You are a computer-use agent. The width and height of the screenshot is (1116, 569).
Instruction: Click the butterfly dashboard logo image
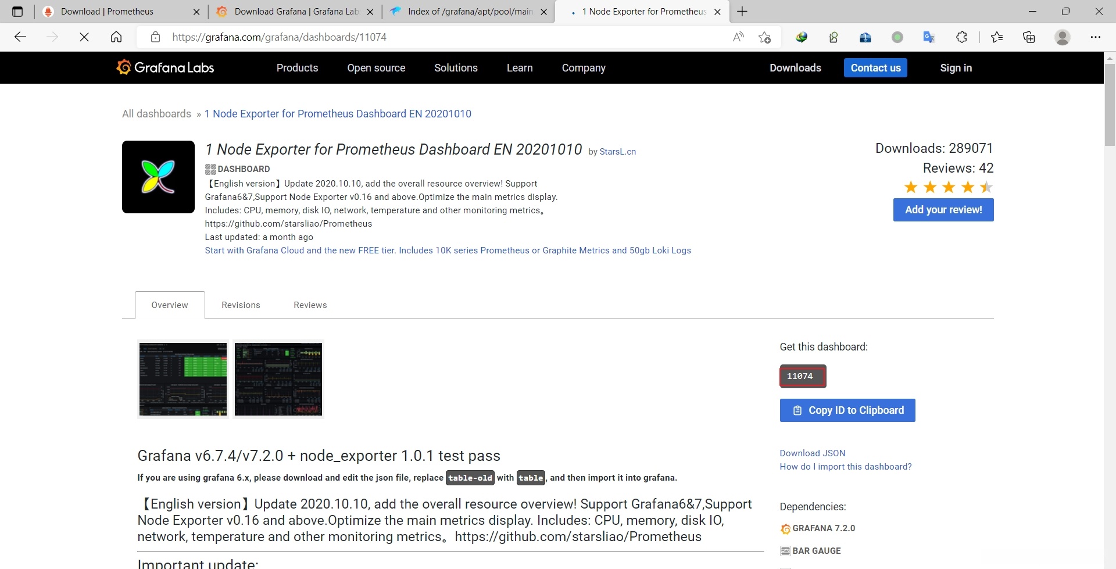158,177
